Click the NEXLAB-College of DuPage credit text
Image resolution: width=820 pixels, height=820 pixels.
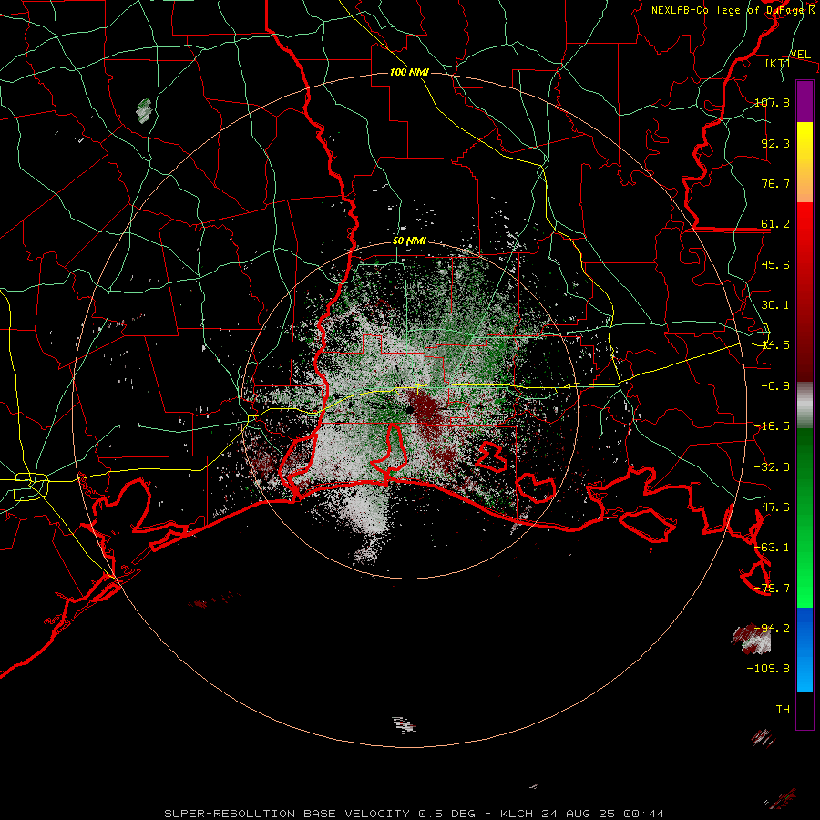coord(733,10)
